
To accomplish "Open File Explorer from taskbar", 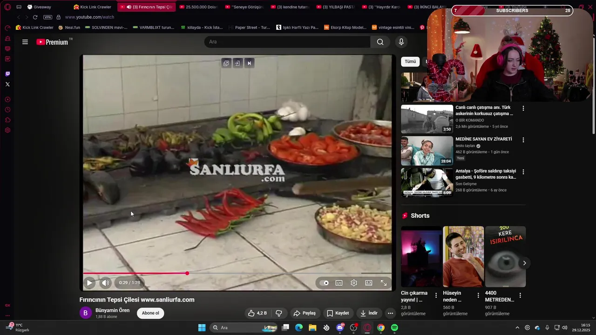I will (x=312, y=328).
